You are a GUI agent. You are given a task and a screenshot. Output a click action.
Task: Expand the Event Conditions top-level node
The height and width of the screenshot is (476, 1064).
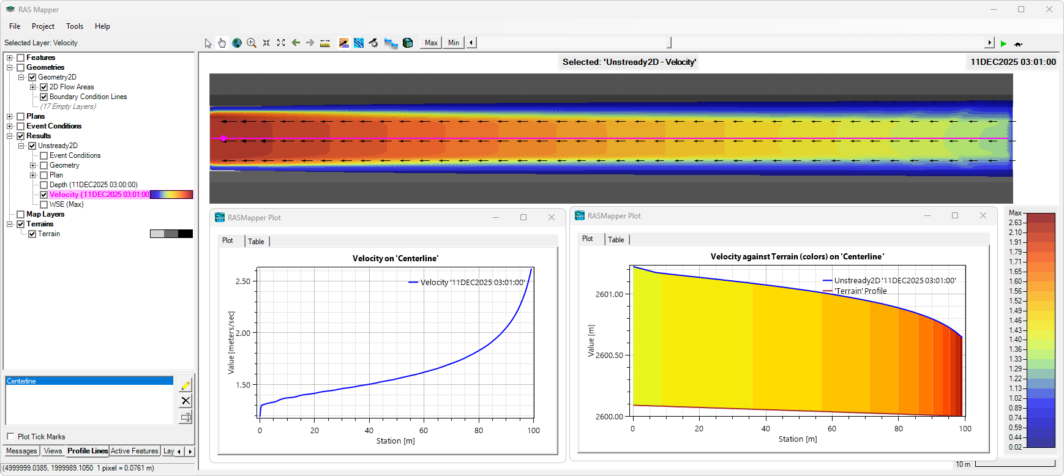[10, 126]
